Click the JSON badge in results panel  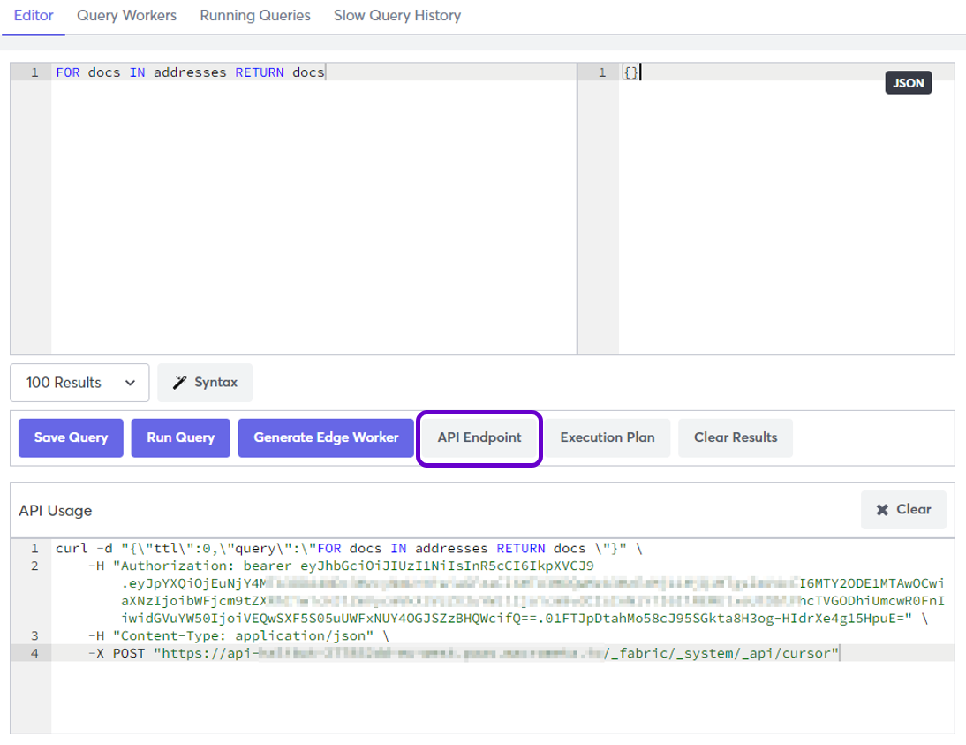pyautogui.click(x=908, y=82)
